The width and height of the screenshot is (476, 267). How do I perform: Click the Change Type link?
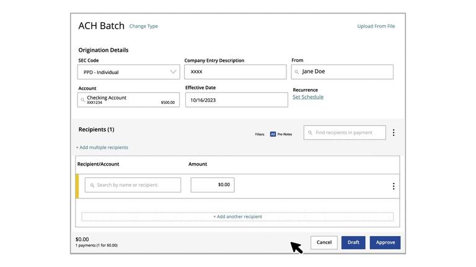[x=144, y=26]
